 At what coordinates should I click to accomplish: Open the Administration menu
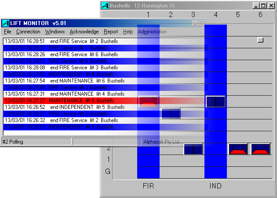(152, 32)
